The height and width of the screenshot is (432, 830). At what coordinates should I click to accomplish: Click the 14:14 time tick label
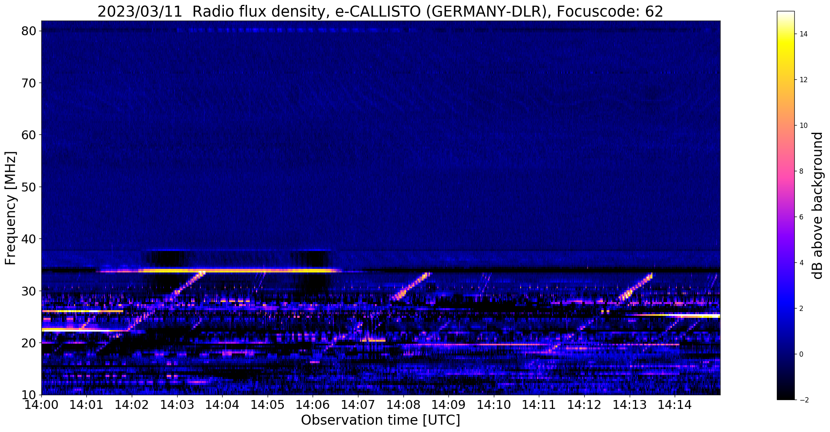(675, 404)
